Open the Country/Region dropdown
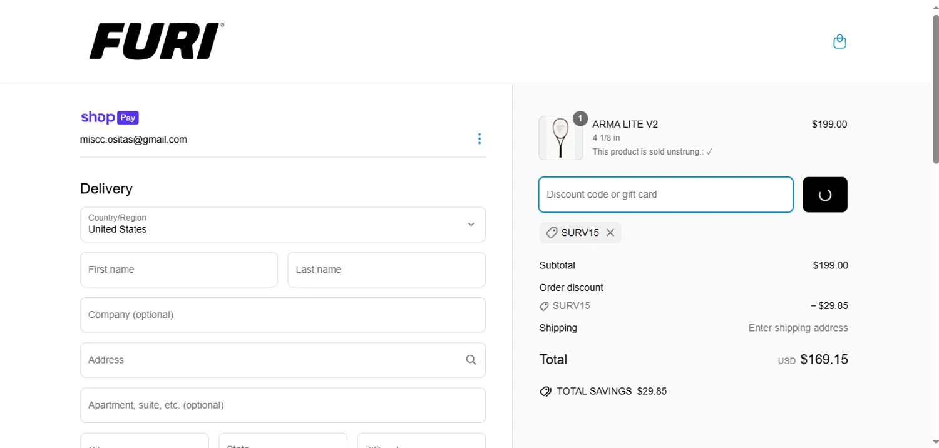939x448 pixels. pos(283,225)
